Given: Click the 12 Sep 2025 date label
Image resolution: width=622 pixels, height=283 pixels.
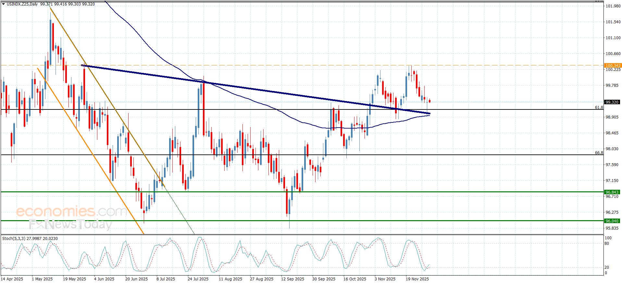Looking at the screenshot, I should (292, 279).
